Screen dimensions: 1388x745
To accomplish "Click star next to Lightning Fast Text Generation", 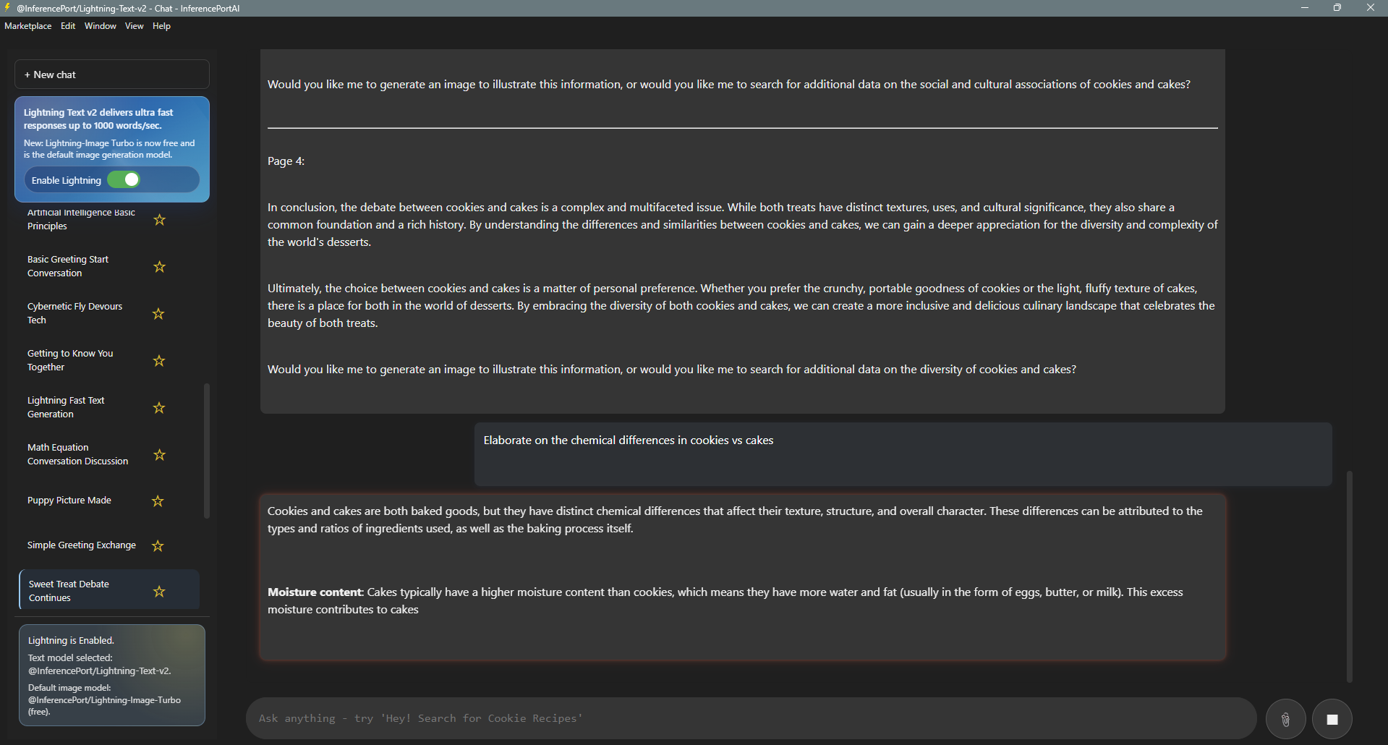I will 159,408.
